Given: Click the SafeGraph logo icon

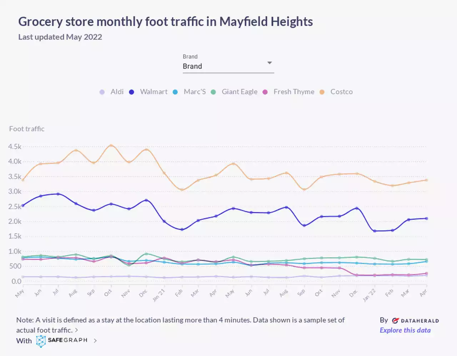Looking at the screenshot, I should pos(41,341).
